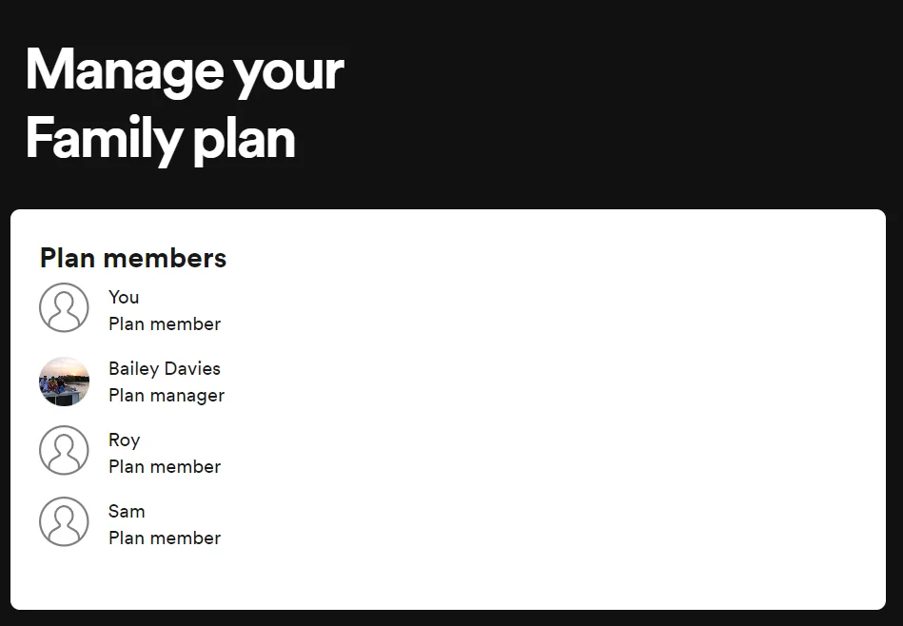
Task: Select the "You" member name
Action: [x=124, y=297]
